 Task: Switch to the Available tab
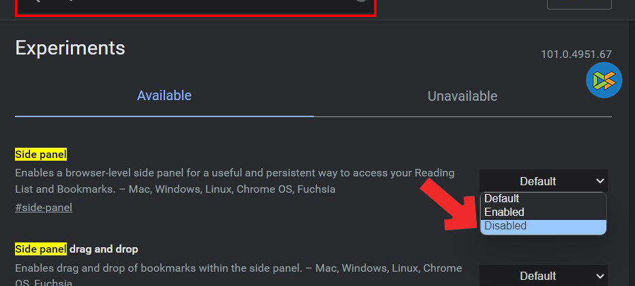(164, 95)
